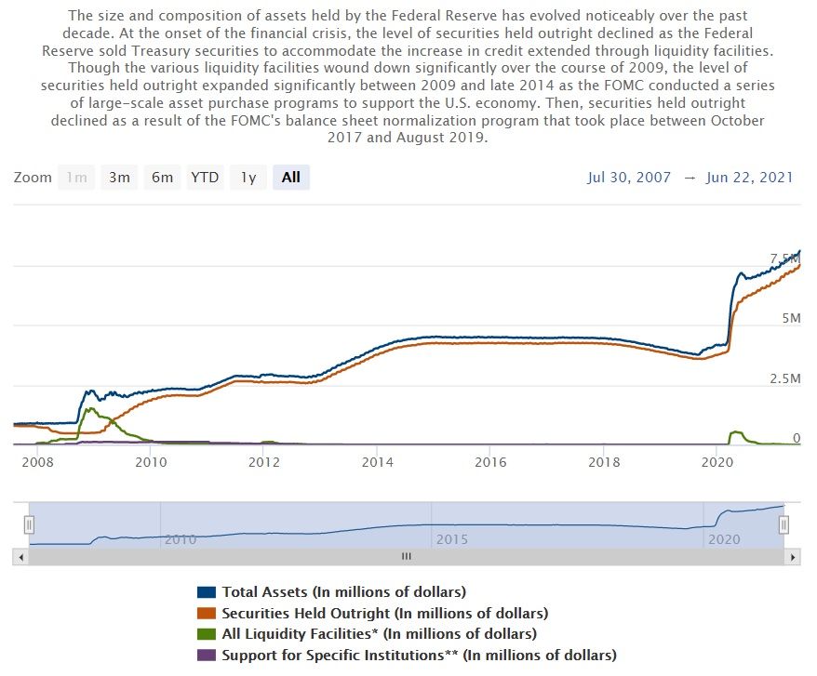Viewport: 817px width, 676px height.
Task: Select the All zoom button
Action: [290, 178]
